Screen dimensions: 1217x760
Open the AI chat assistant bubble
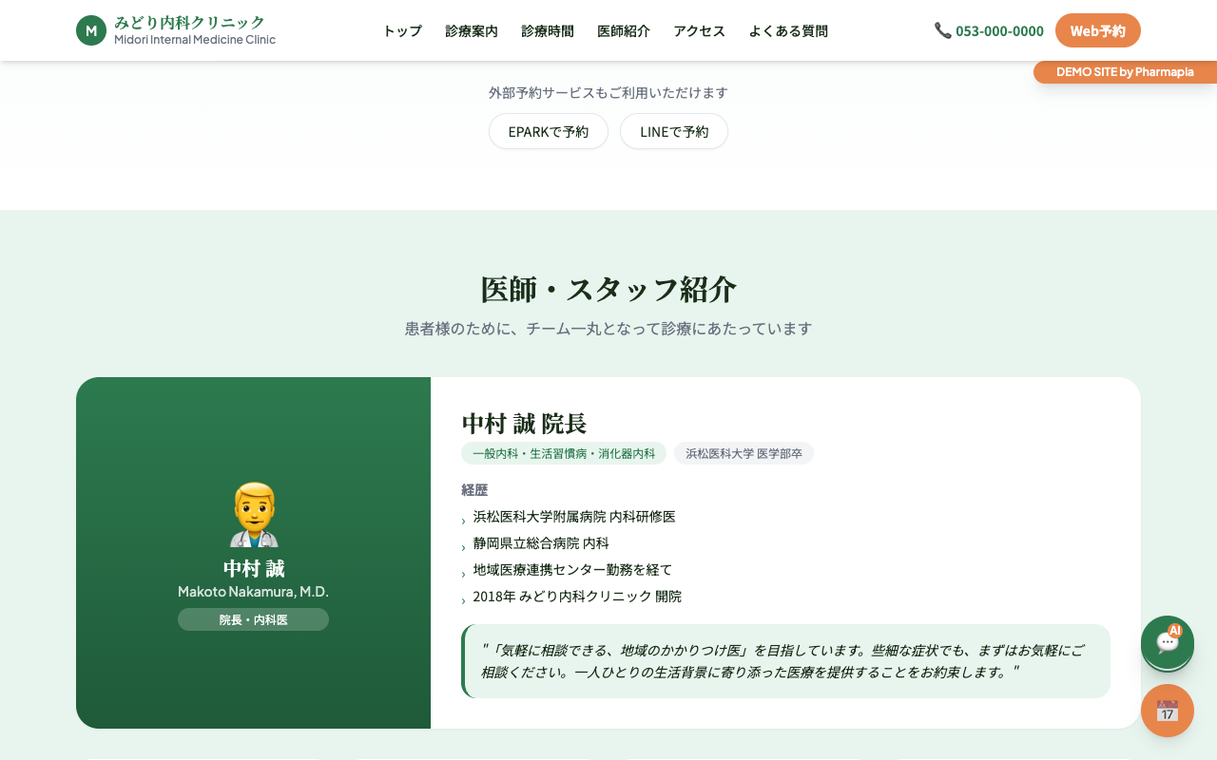coord(1167,643)
